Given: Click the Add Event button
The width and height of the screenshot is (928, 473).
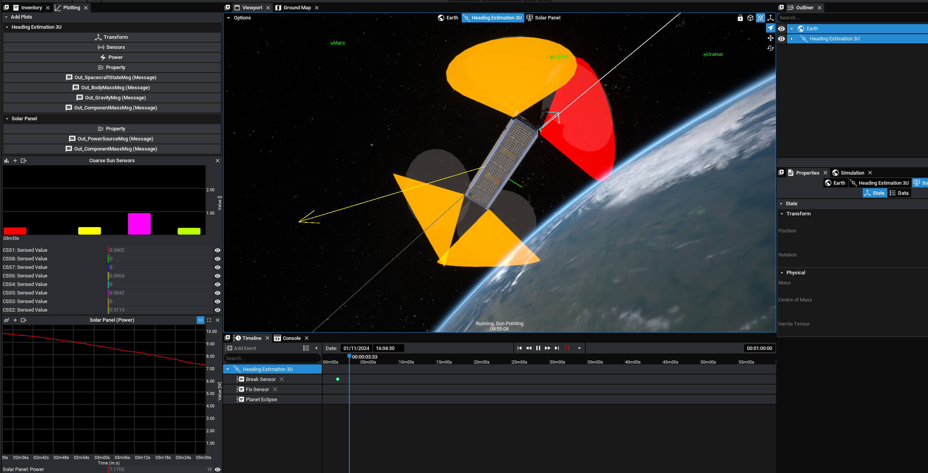Looking at the screenshot, I should 241,348.
